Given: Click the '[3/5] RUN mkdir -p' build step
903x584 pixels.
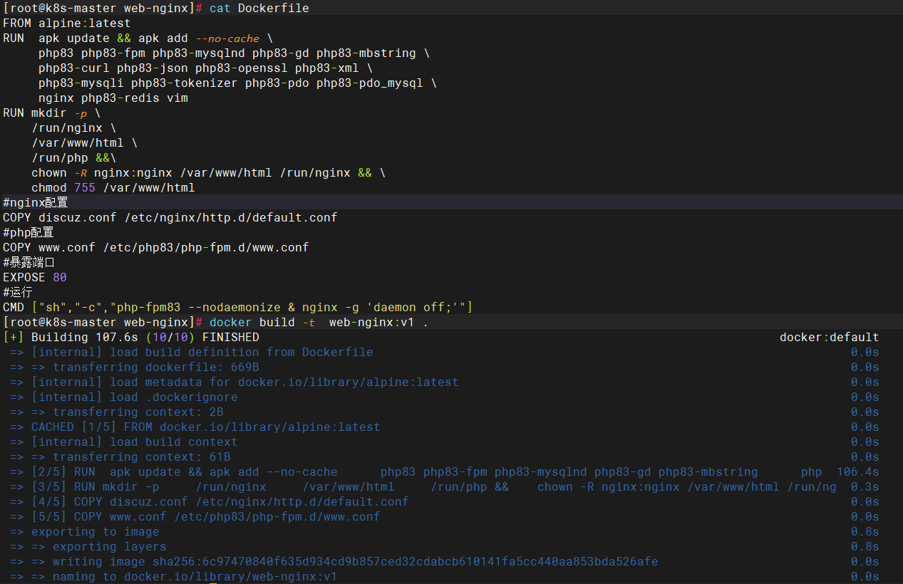Looking at the screenshot, I should coord(434,486).
